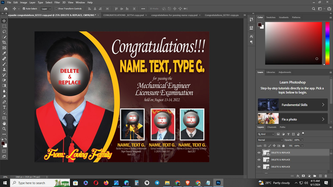The height and width of the screenshot is (187, 333).
Task: Select the Zoom tool
Action: click(4, 129)
